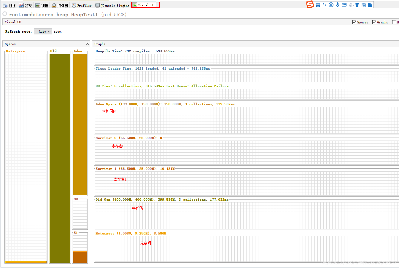Click the Spaces panel header
The image size is (399, 268).
click(x=46, y=44)
